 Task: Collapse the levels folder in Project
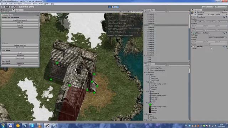146,74
